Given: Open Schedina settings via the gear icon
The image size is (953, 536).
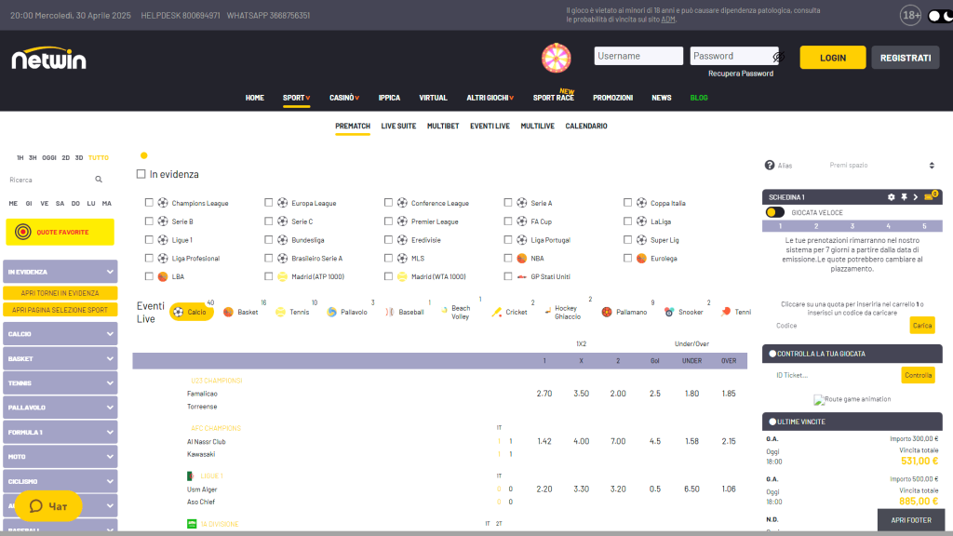Looking at the screenshot, I should pyautogui.click(x=892, y=196).
